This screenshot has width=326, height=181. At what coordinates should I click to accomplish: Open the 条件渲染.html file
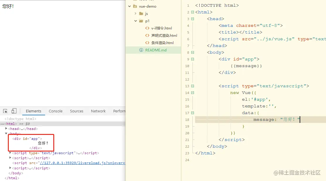point(162,43)
